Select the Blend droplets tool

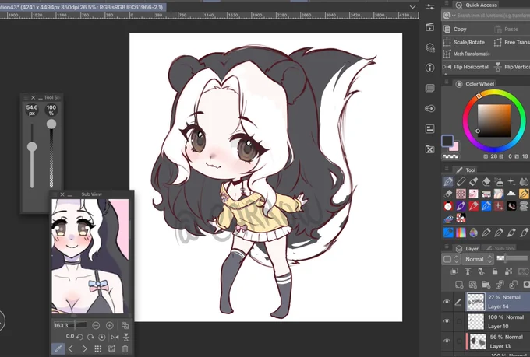point(524,182)
